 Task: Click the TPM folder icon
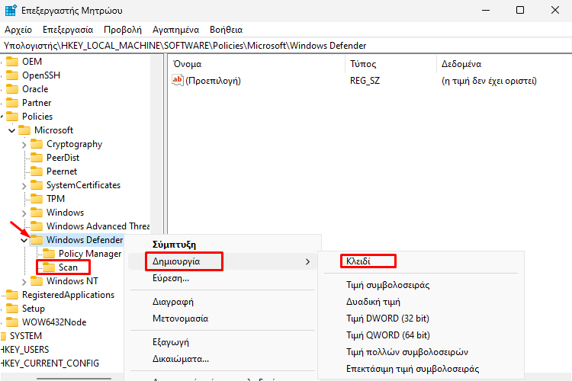coord(37,199)
